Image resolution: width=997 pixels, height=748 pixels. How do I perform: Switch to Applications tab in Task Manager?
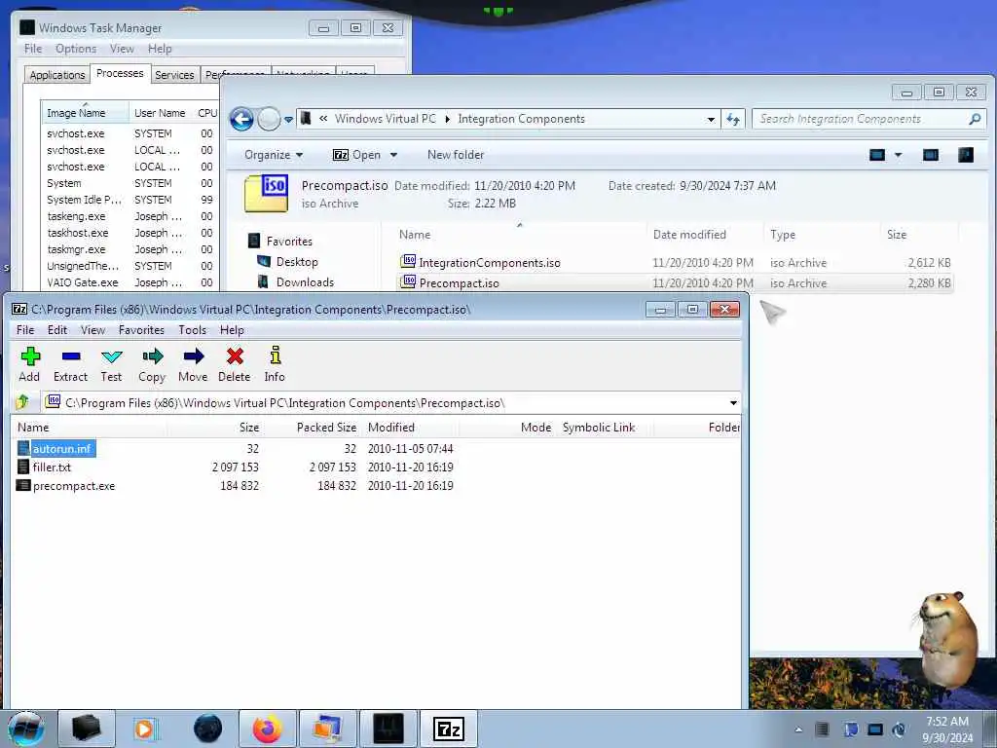(x=57, y=75)
